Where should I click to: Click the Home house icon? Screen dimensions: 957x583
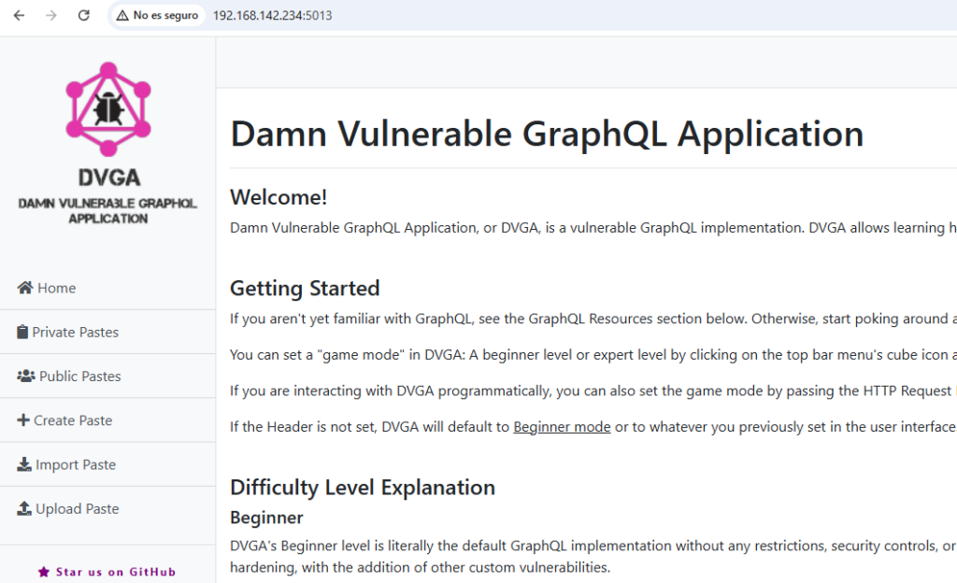click(x=25, y=288)
